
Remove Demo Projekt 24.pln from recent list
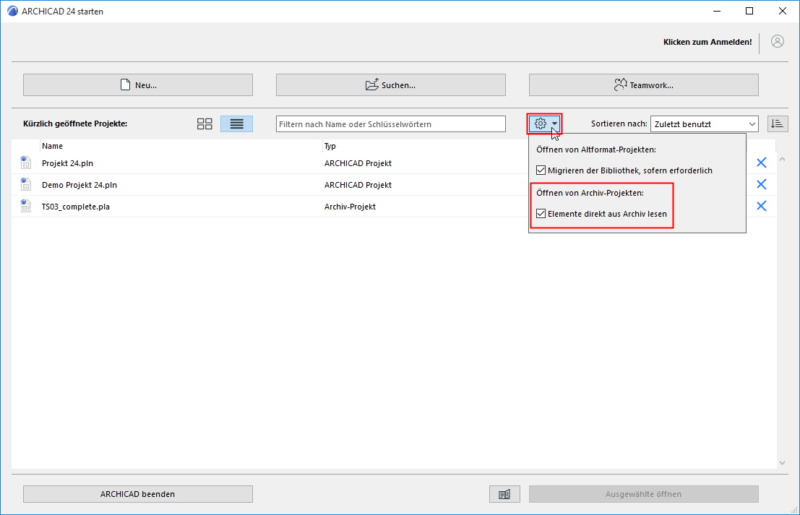click(x=761, y=184)
